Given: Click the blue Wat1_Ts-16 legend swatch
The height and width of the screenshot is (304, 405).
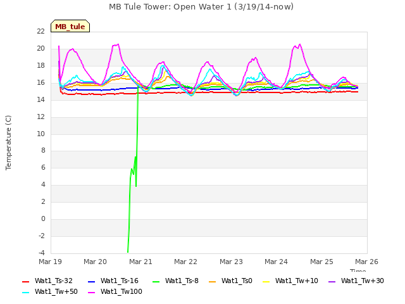Looking at the screenshot, I should click(91, 281).
